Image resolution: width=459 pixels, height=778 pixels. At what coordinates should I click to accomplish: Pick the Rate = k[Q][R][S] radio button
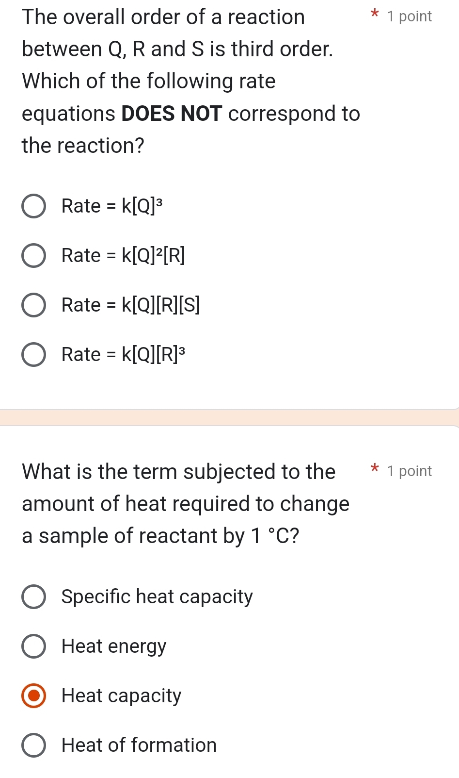pos(34,305)
